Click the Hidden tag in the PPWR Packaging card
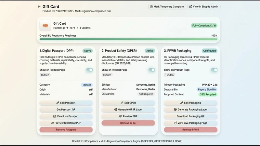The width and height of the screenshot is (260, 146). coord(169,75)
